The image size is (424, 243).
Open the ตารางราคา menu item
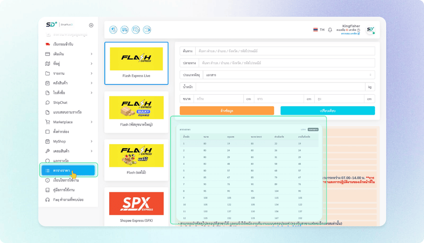tap(68, 170)
